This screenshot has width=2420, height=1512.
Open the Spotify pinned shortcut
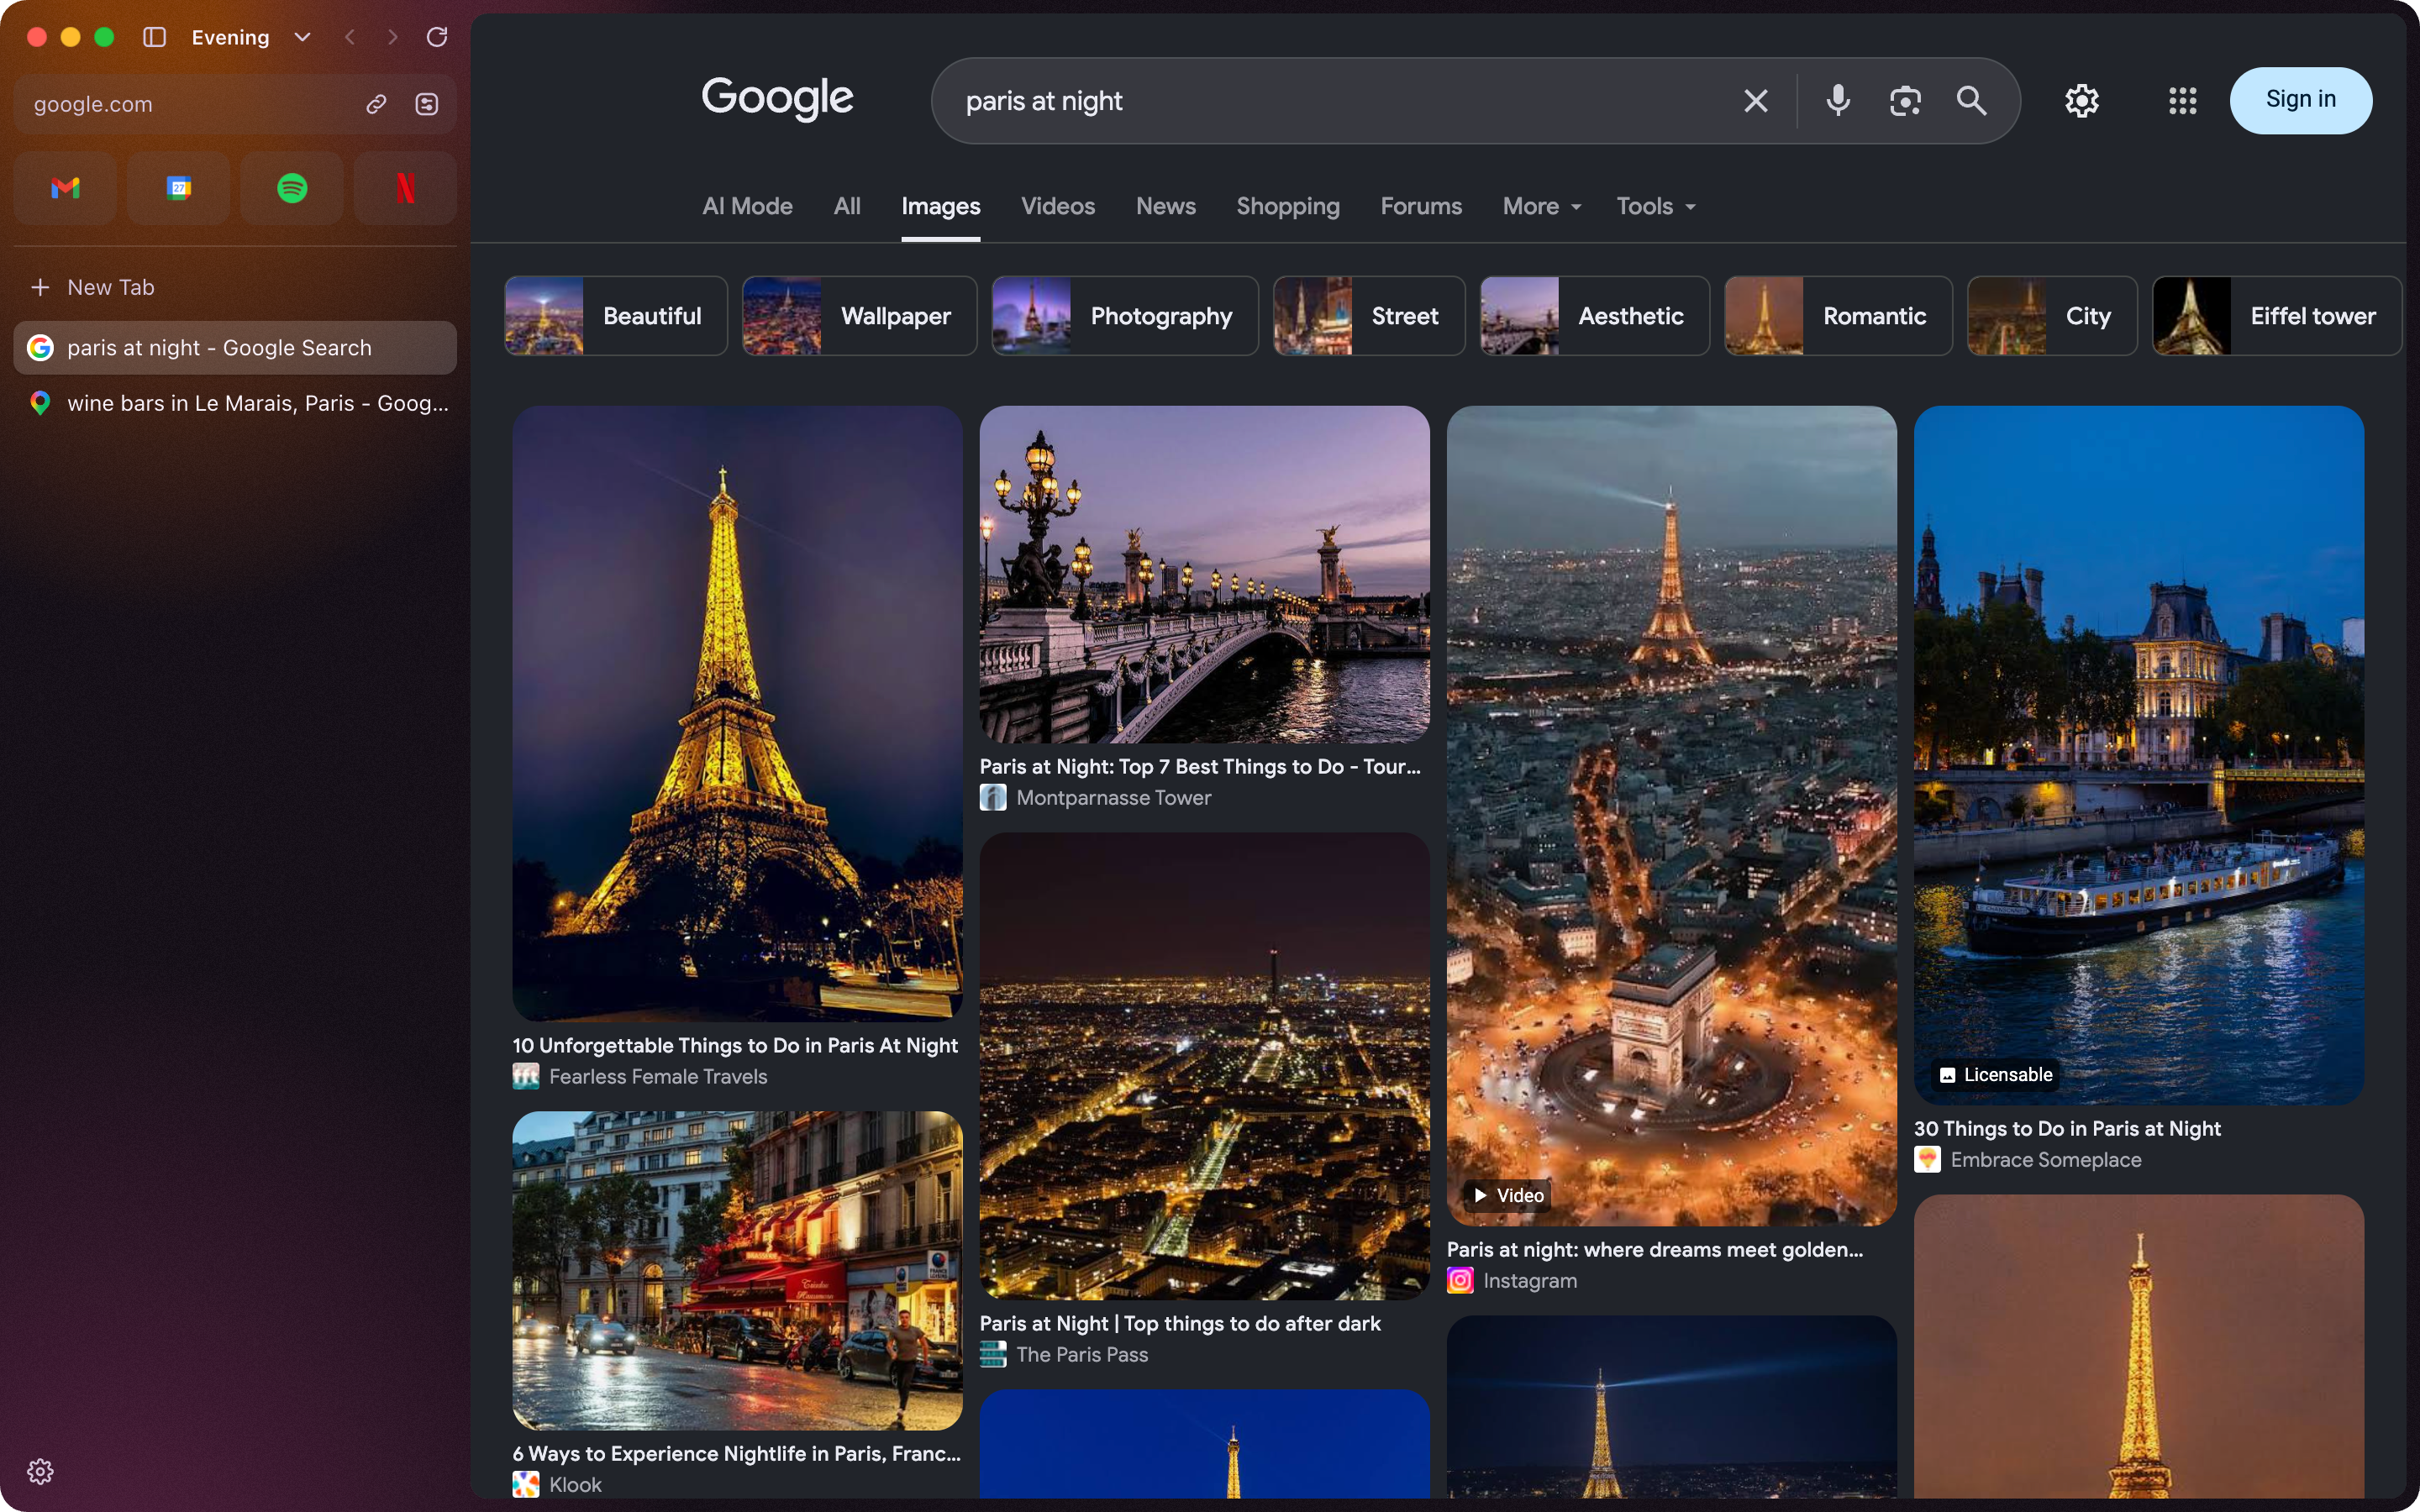pyautogui.click(x=292, y=188)
